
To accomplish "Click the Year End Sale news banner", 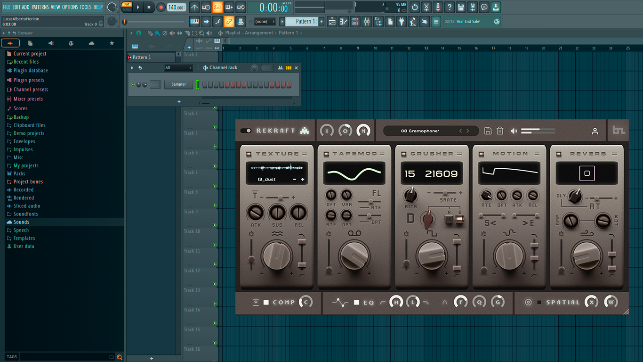I will pos(472,22).
